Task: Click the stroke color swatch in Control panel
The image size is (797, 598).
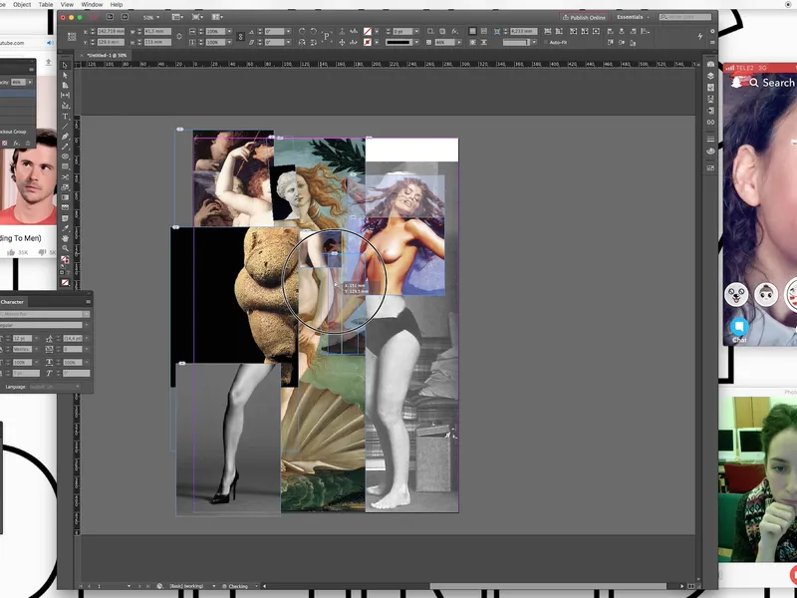Action: pos(367,42)
